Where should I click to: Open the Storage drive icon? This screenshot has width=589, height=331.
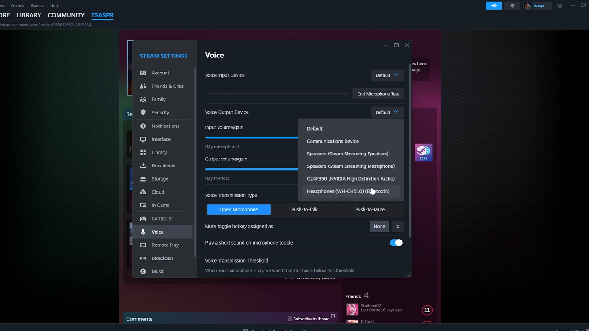coord(143,178)
